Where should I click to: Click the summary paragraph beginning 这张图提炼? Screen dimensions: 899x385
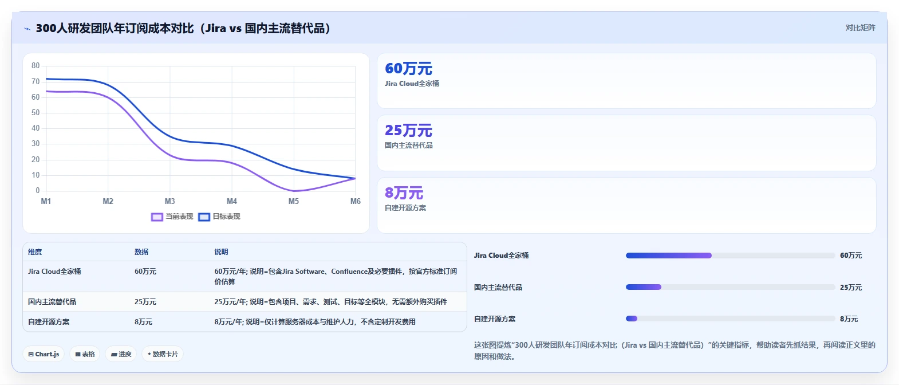pyautogui.click(x=675, y=351)
